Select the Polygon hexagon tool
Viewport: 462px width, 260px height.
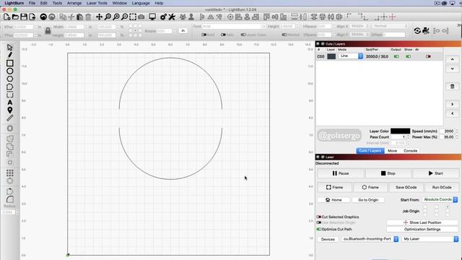(9, 79)
